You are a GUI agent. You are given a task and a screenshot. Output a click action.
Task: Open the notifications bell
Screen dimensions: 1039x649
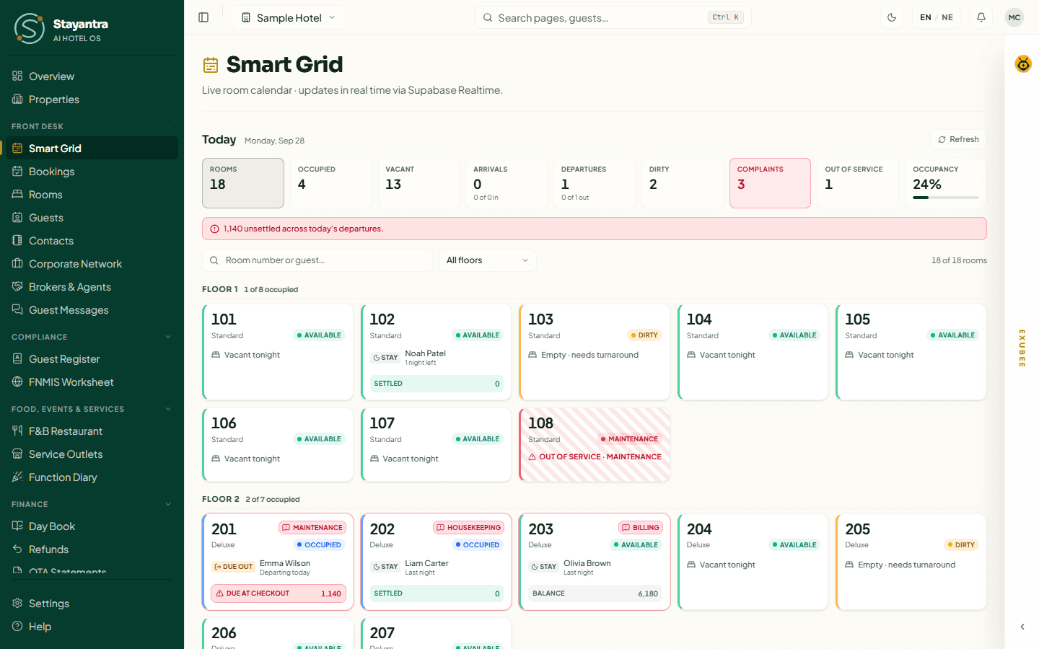click(x=981, y=17)
